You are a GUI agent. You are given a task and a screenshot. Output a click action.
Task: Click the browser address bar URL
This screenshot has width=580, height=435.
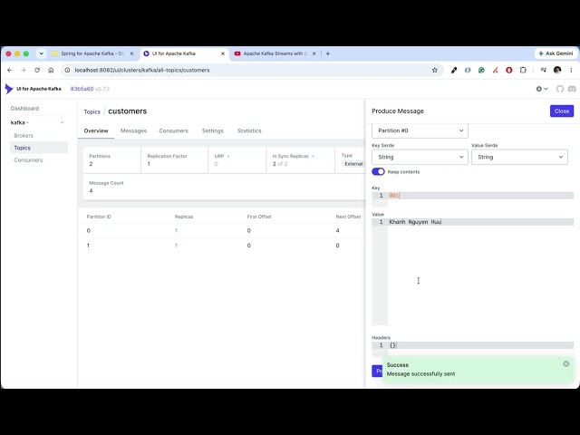point(142,70)
